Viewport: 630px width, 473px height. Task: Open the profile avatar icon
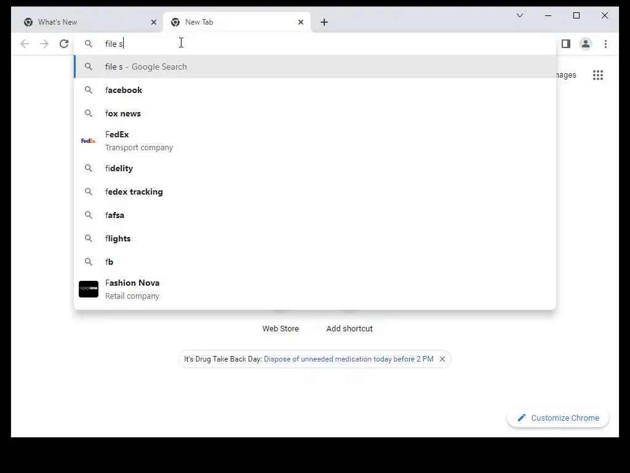click(x=586, y=44)
